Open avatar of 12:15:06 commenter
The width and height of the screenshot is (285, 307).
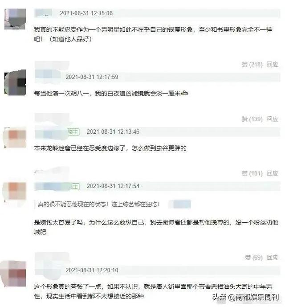click(15, 19)
